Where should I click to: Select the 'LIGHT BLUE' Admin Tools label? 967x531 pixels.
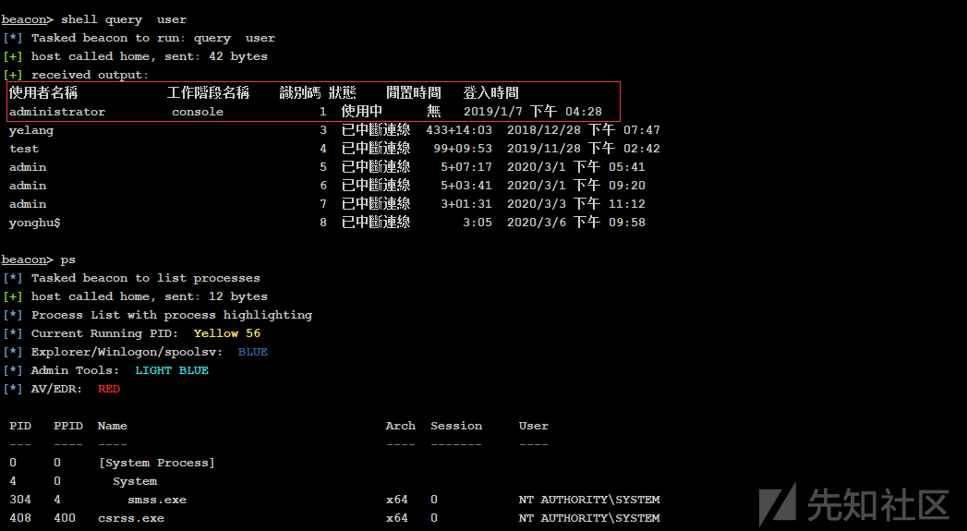[172, 370]
